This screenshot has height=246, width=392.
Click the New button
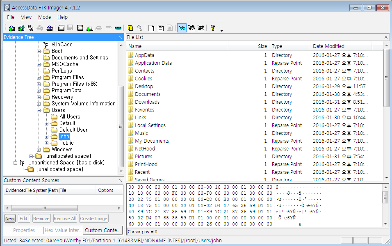(10, 219)
